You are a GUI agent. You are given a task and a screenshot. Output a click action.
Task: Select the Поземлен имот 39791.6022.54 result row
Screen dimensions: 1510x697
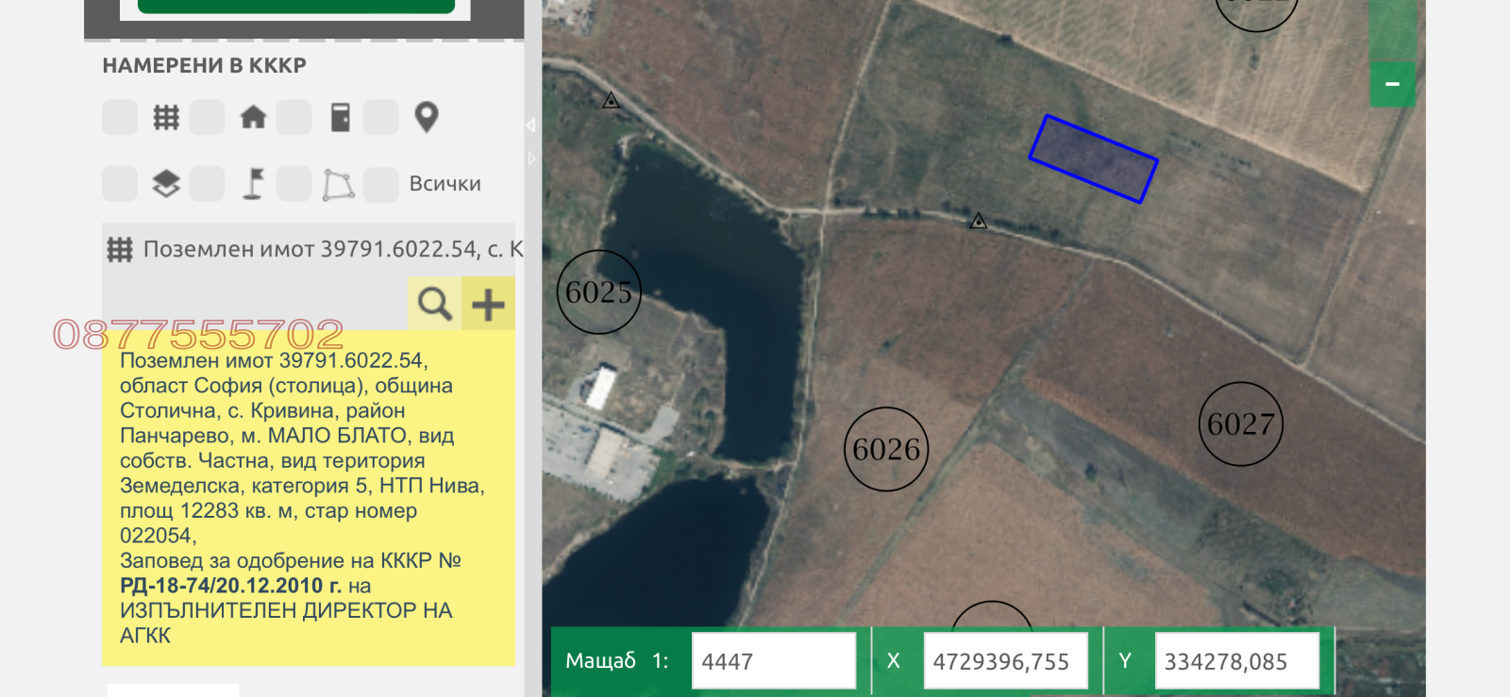[321, 249]
